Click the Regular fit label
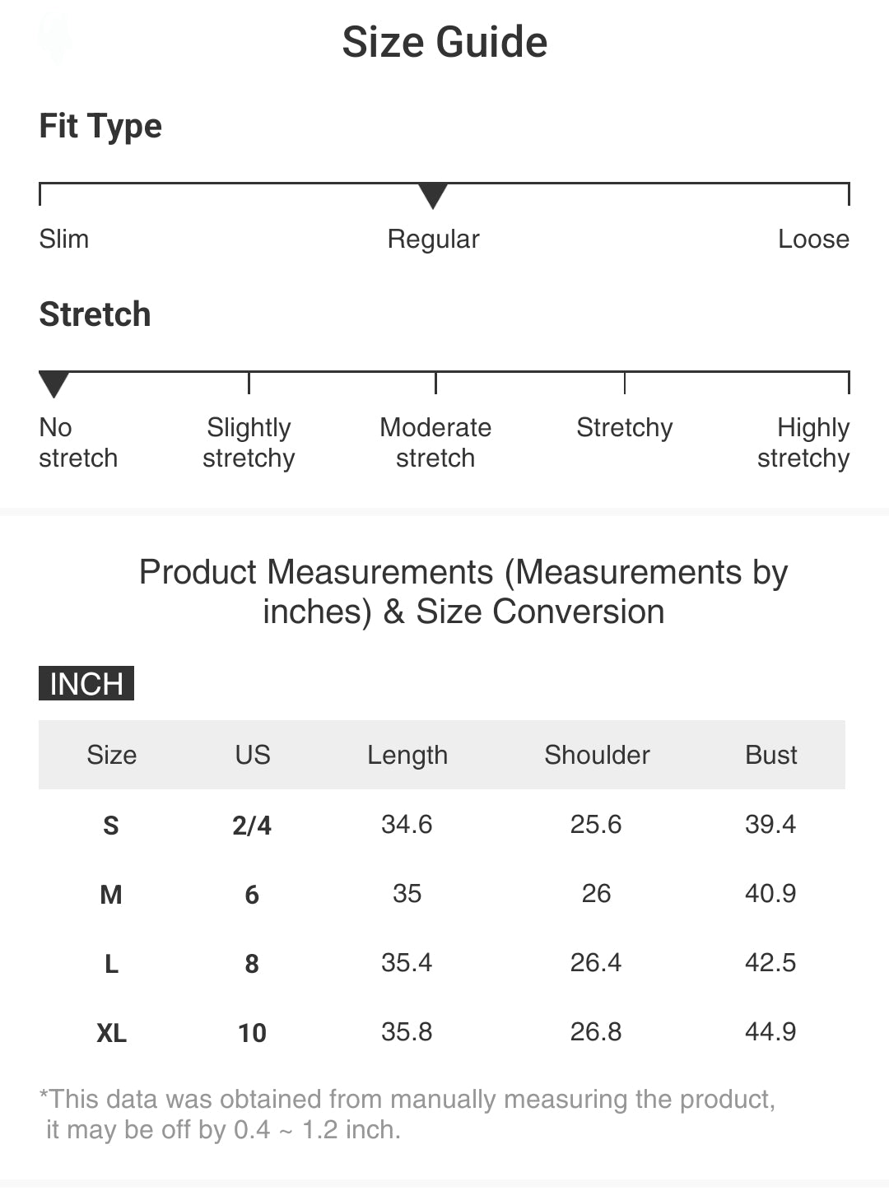 pyautogui.click(x=433, y=239)
